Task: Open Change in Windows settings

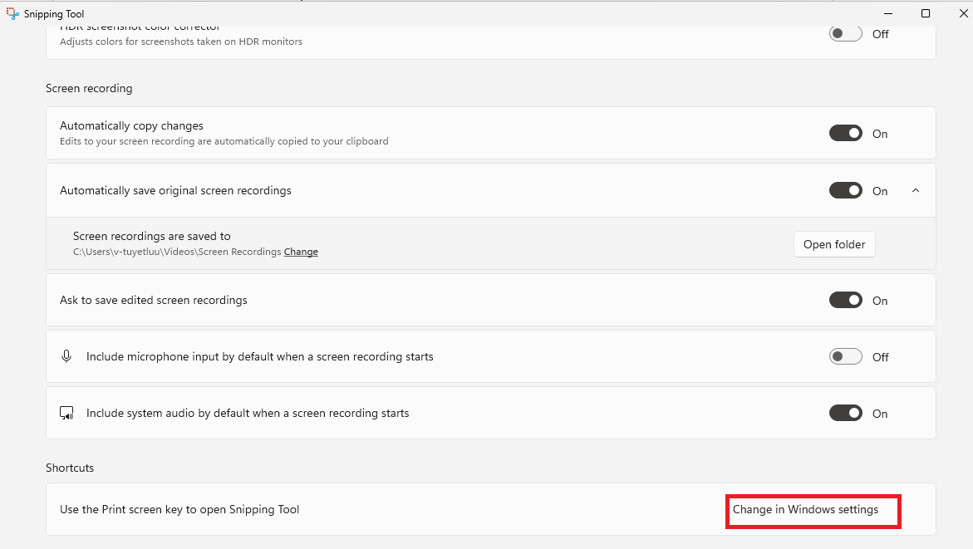Action: pos(812,509)
